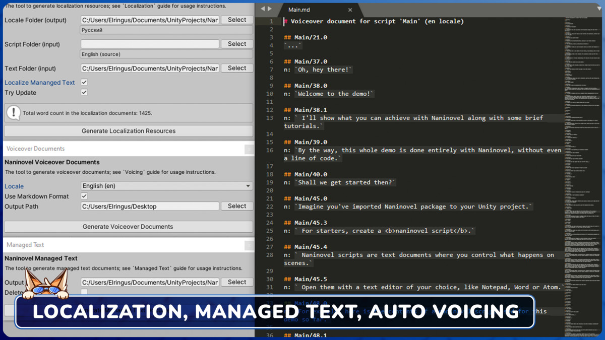Image resolution: width=605 pixels, height=340 pixels.
Task: Focus the empty Script Folder (input) field
Action: pyautogui.click(x=150, y=44)
